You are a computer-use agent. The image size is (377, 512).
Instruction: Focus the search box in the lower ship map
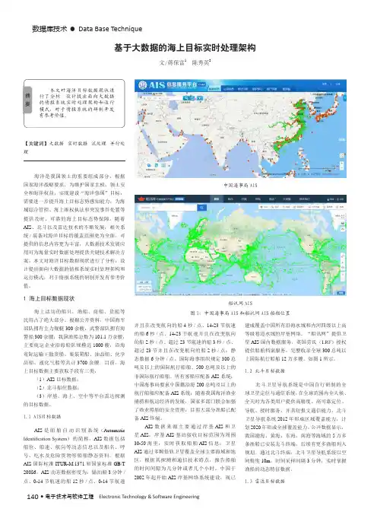[167, 208]
